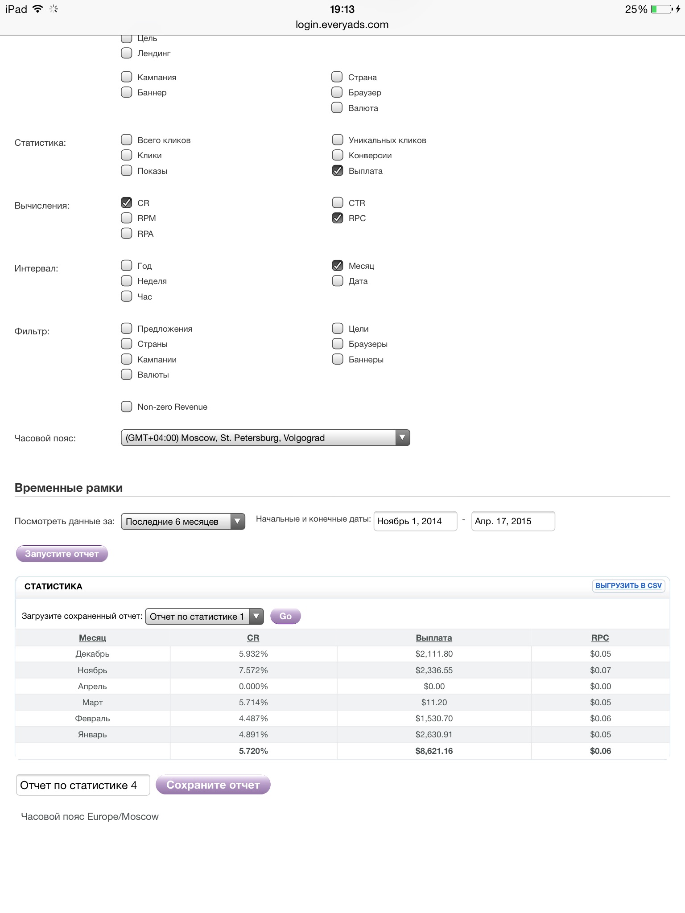
Task: Expand the Последние 6 месяцев period dropdown
Action: pyautogui.click(x=183, y=521)
